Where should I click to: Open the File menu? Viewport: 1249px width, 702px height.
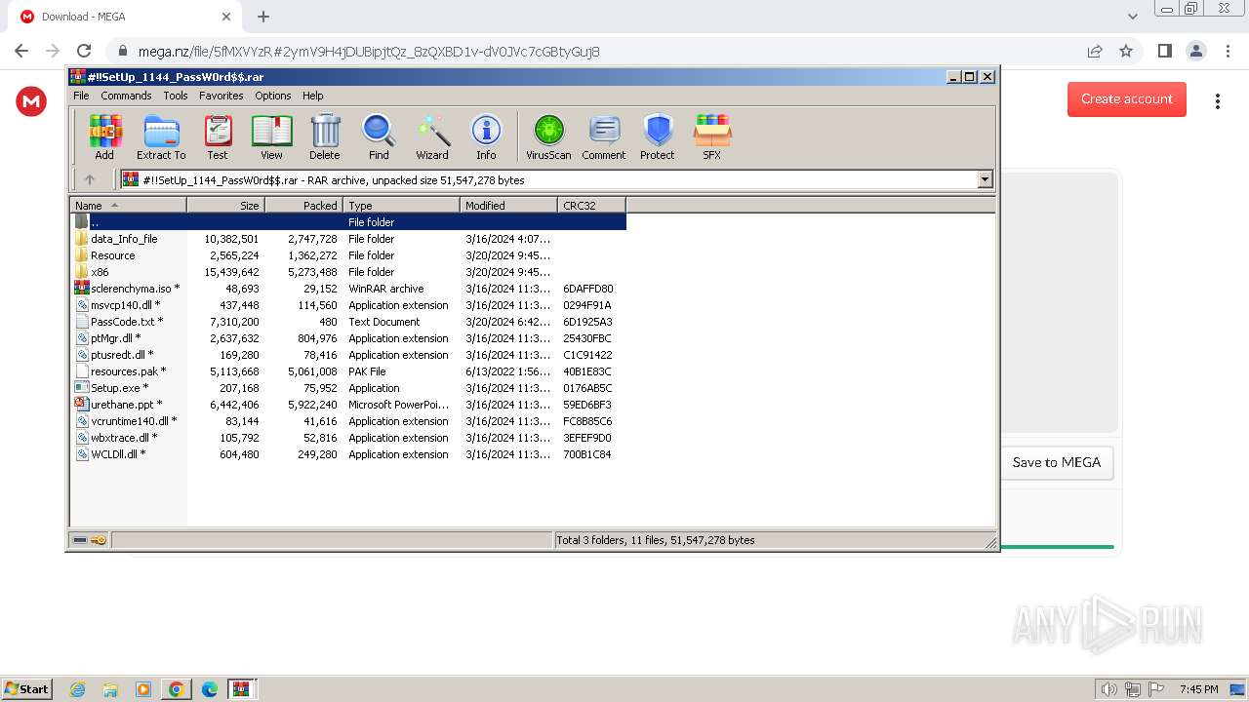[81, 96]
